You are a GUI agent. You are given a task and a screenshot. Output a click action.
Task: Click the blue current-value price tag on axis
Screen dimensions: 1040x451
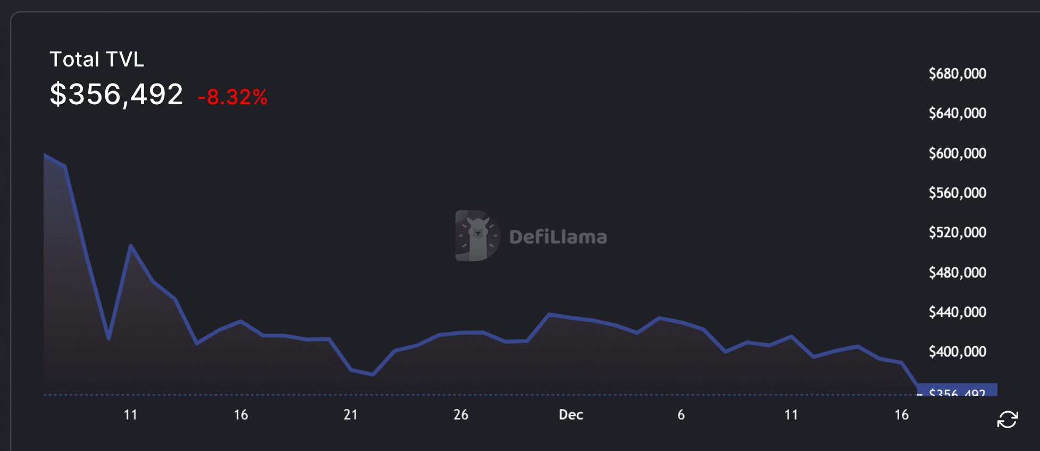point(957,390)
